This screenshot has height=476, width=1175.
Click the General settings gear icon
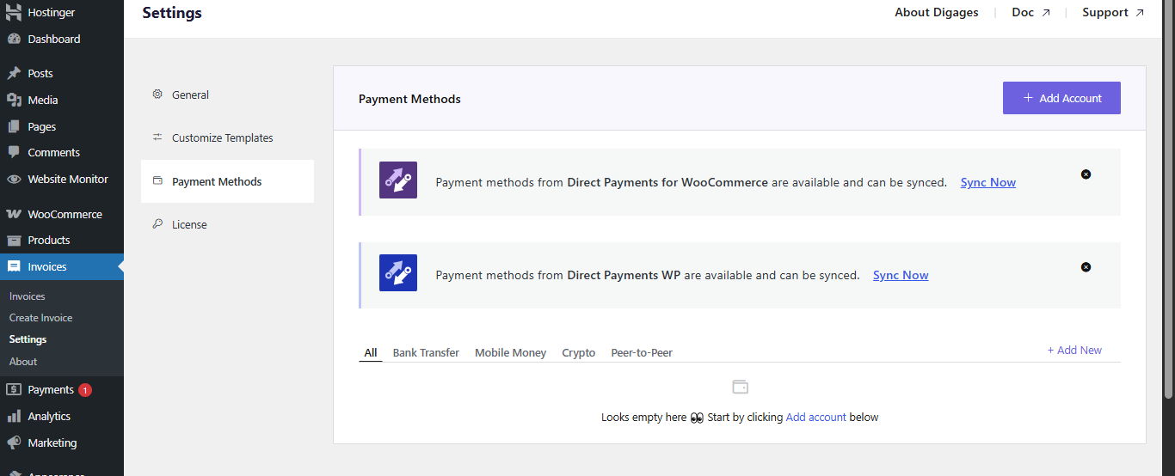pos(157,95)
